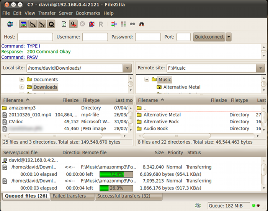Open the File menu
This screenshot has width=268, height=211.
tap(6, 13)
